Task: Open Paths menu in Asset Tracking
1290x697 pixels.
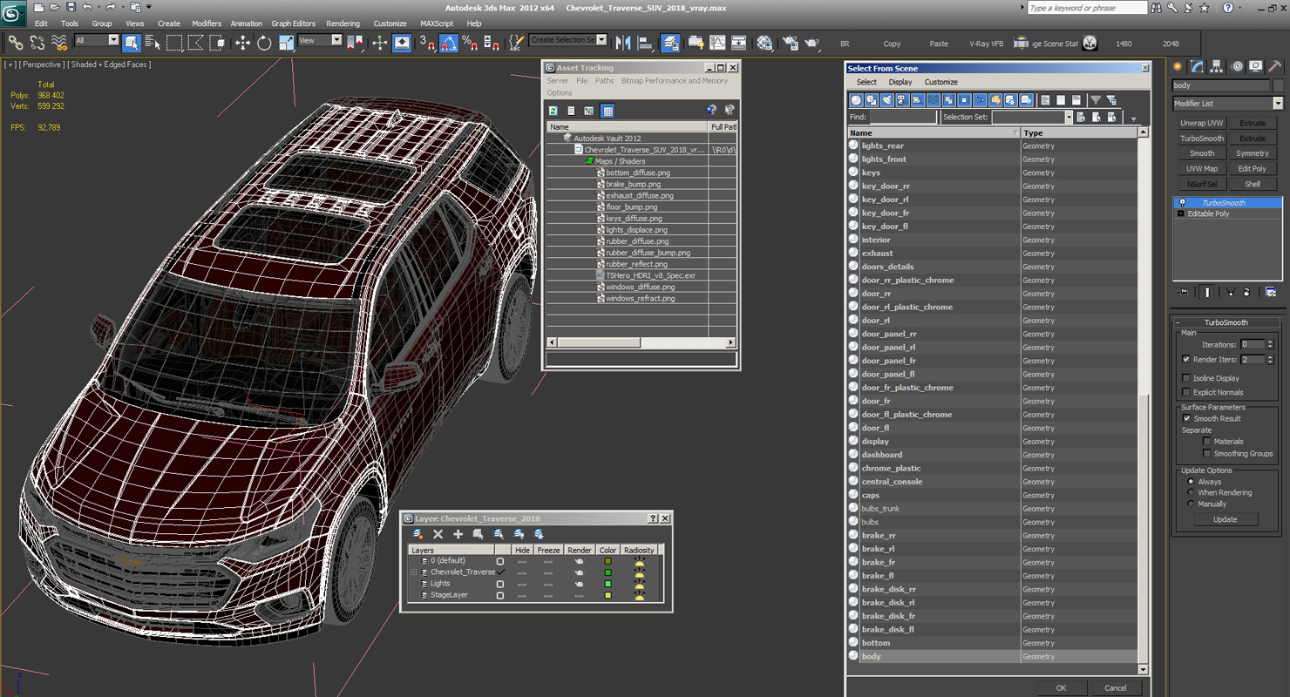Action: tap(604, 81)
